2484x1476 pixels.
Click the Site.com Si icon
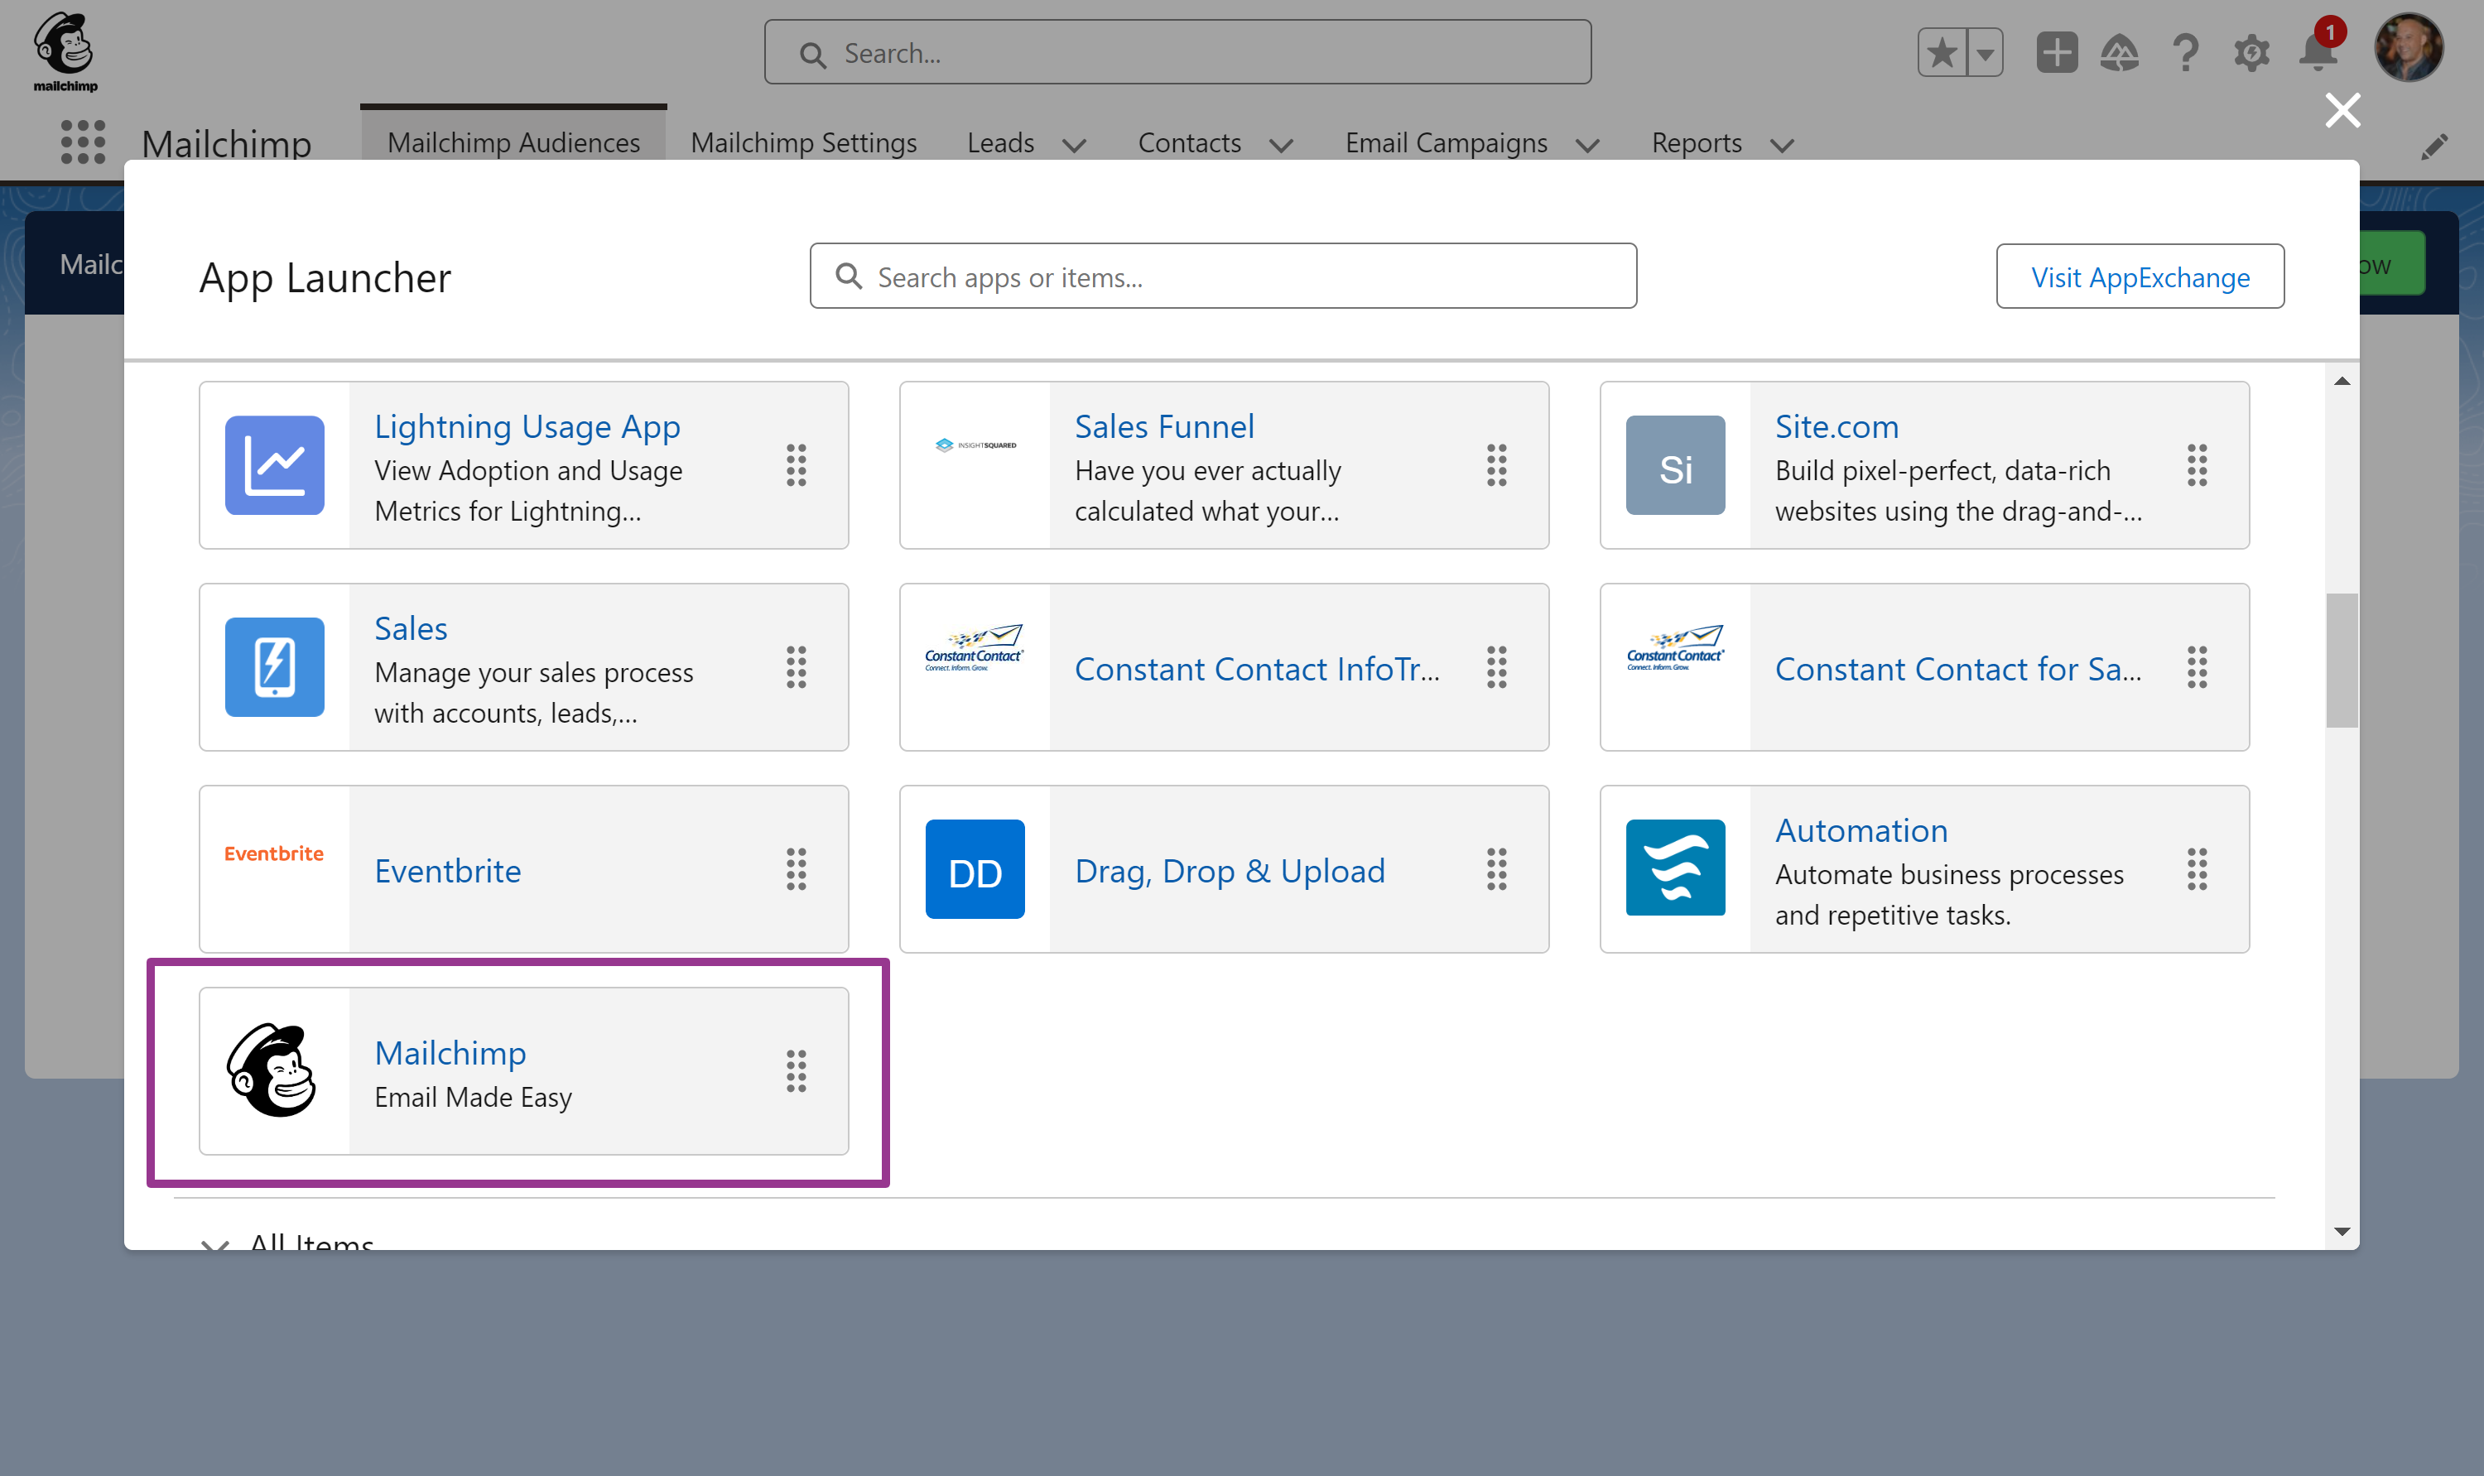coord(1675,465)
